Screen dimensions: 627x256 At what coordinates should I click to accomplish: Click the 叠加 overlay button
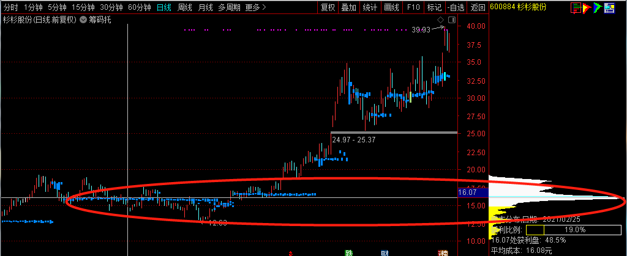349,7
